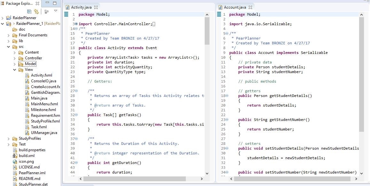The height and width of the screenshot is (186, 370).
Task: Close the Activity.java editor tab
Action: (96, 7)
